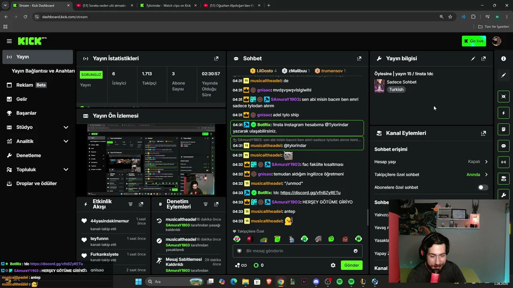Click the browser address bar

click(236, 17)
